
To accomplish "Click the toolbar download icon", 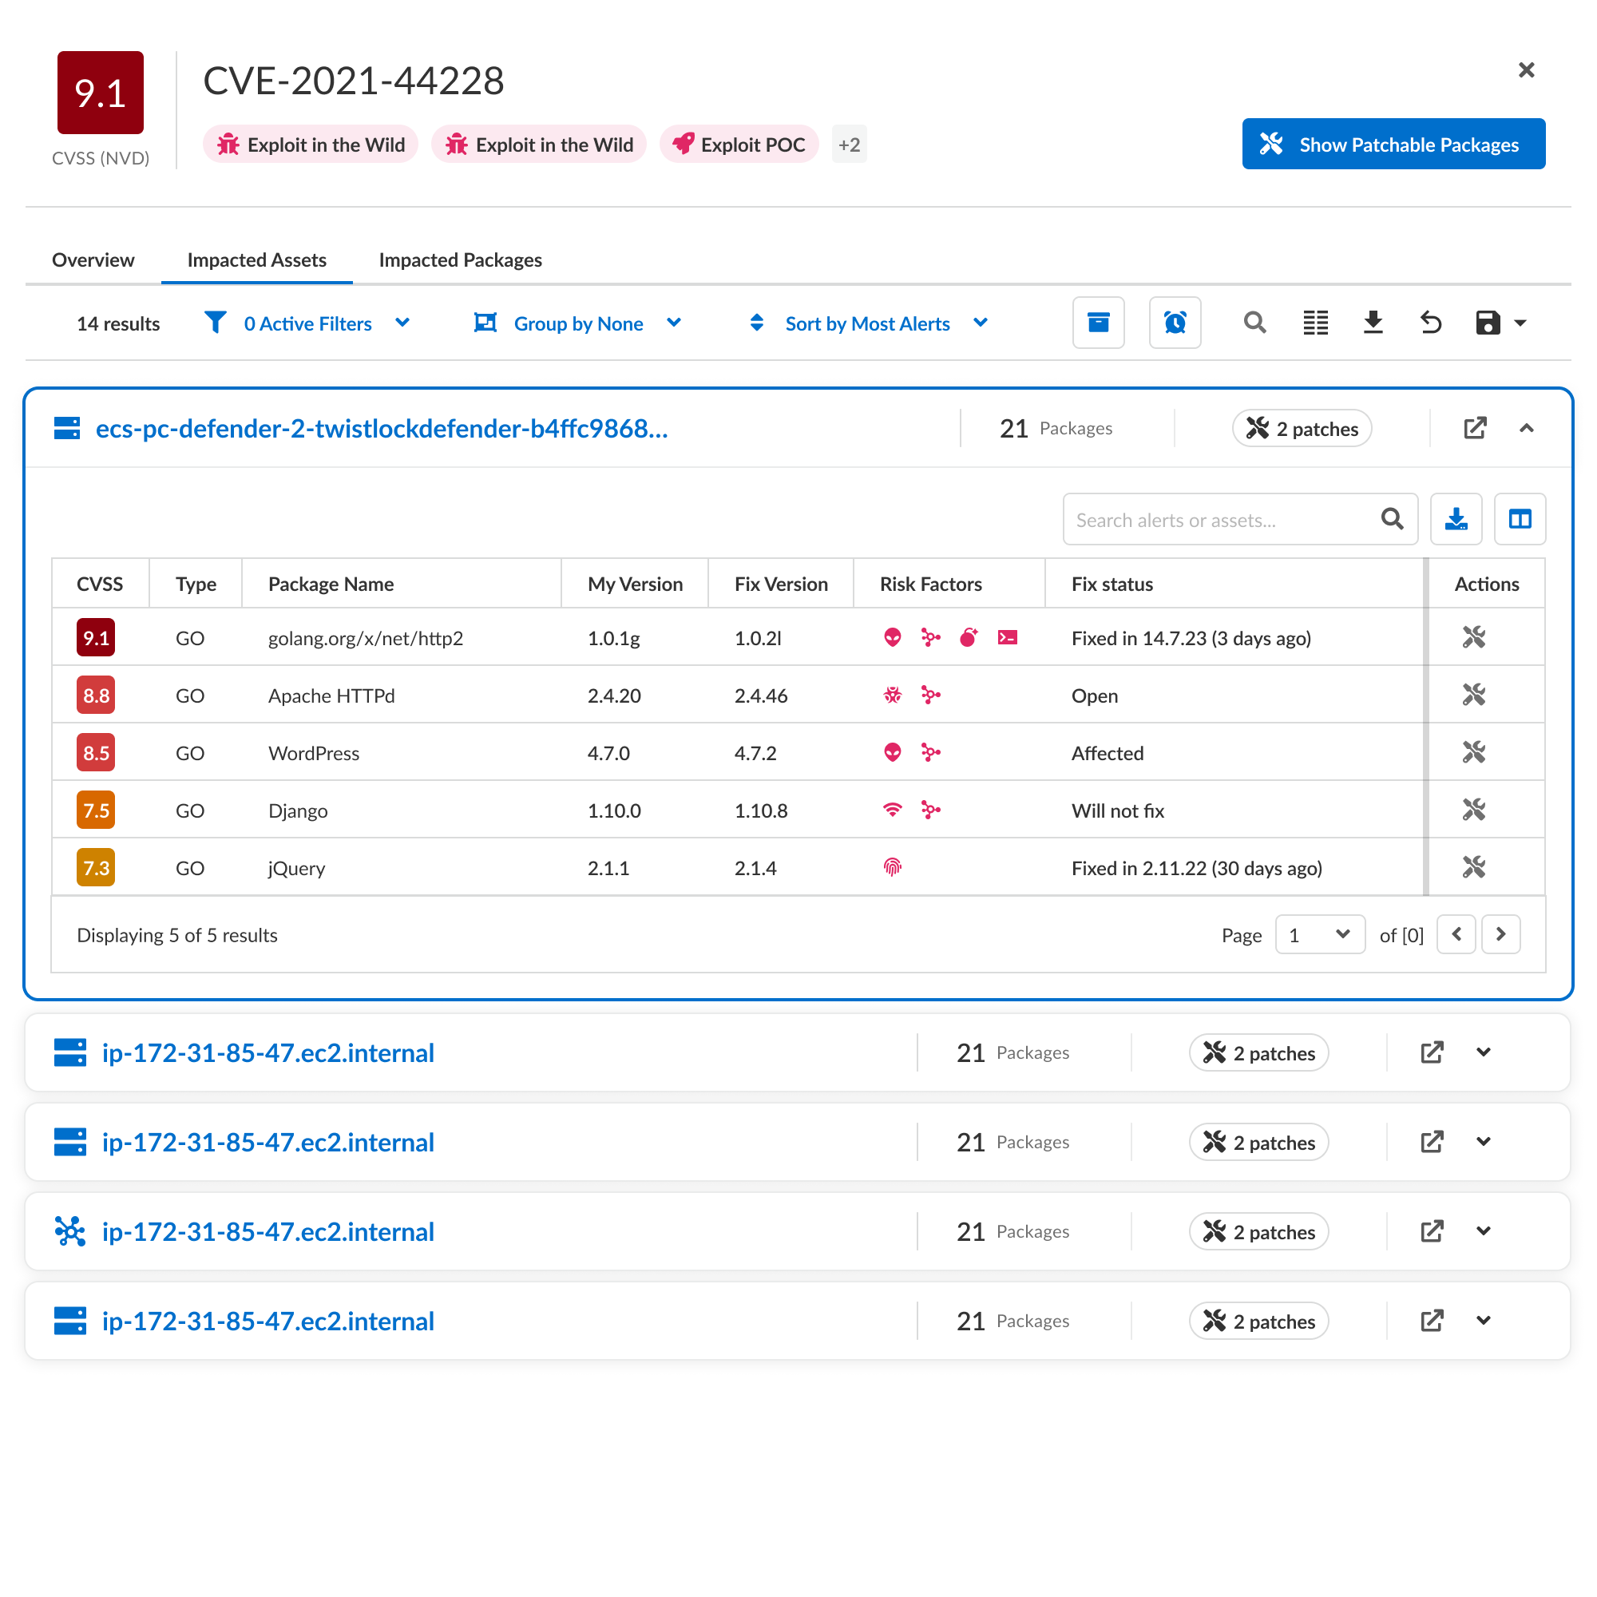I will click(1373, 323).
